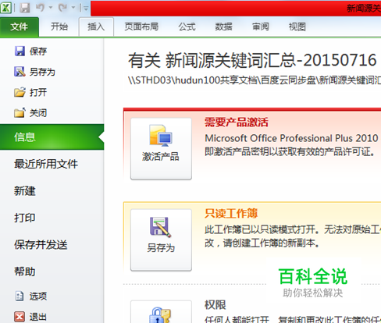Click the 选项 options icon in sidebar
The width and height of the screenshot is (381, 323).
point(20,296)
